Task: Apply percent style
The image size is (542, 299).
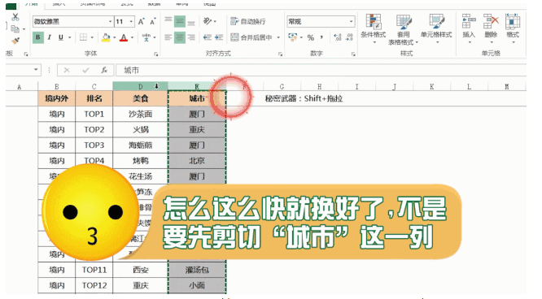Action: [x=311, y=37]
